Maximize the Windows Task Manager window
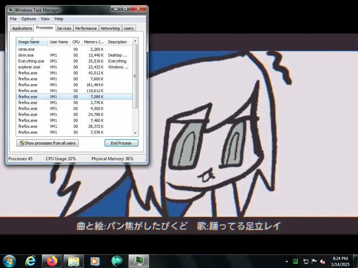Viewport: 358px width, 268px height. coord(125,9)
